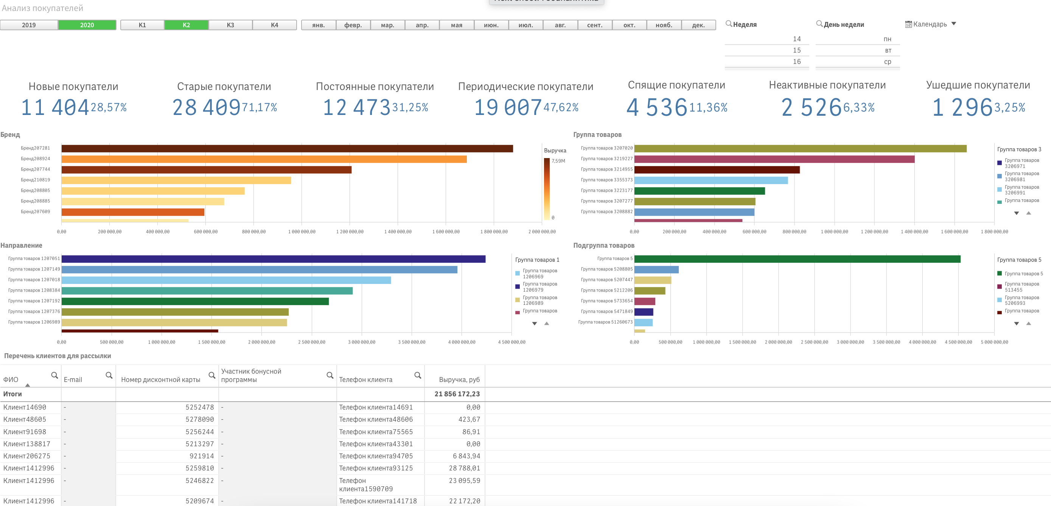Click search icon next to День недели filter

click(819, 24)
